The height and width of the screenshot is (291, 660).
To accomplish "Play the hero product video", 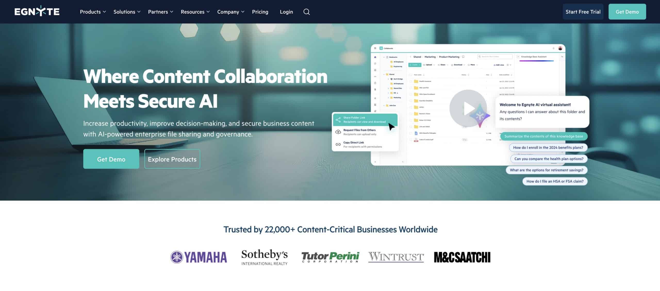I will pos(468,108).
